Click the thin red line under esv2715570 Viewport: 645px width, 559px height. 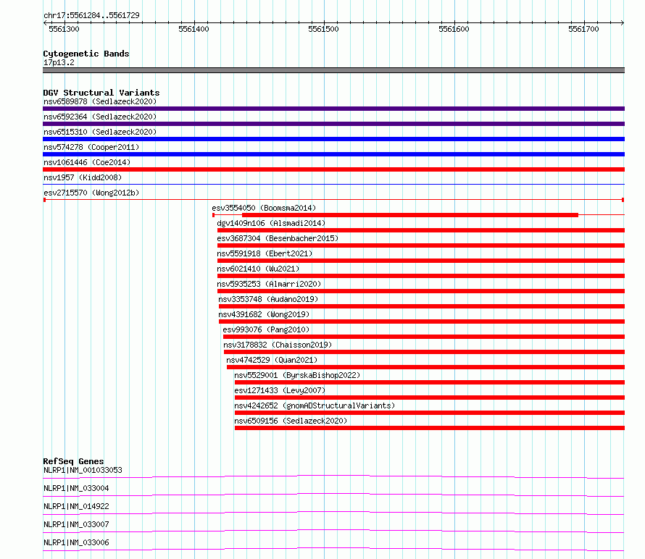(333, 200)
